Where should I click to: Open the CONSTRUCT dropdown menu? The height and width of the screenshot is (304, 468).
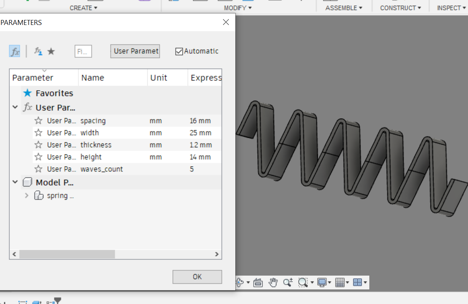tap(400, 8)
